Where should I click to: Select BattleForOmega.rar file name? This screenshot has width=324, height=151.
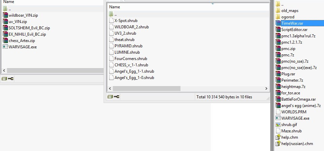(298, 99)
